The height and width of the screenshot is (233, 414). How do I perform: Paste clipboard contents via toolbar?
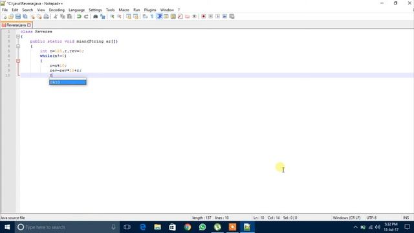[x=70, y=16]
